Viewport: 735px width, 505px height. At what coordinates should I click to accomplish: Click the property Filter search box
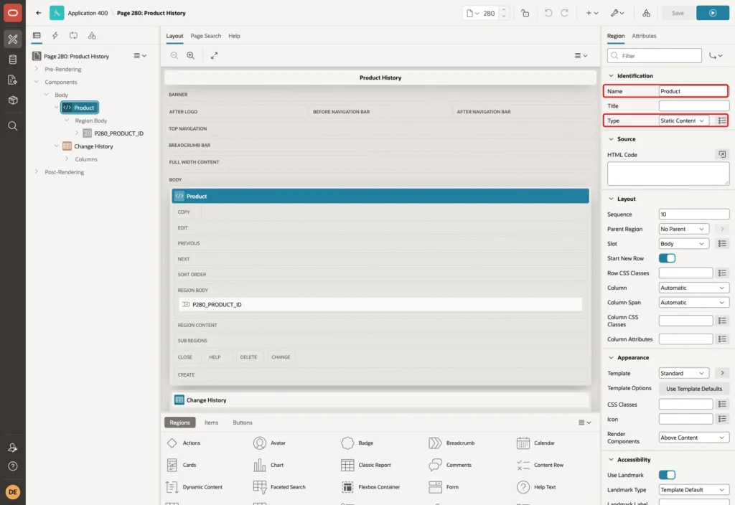tap(654, 56)
